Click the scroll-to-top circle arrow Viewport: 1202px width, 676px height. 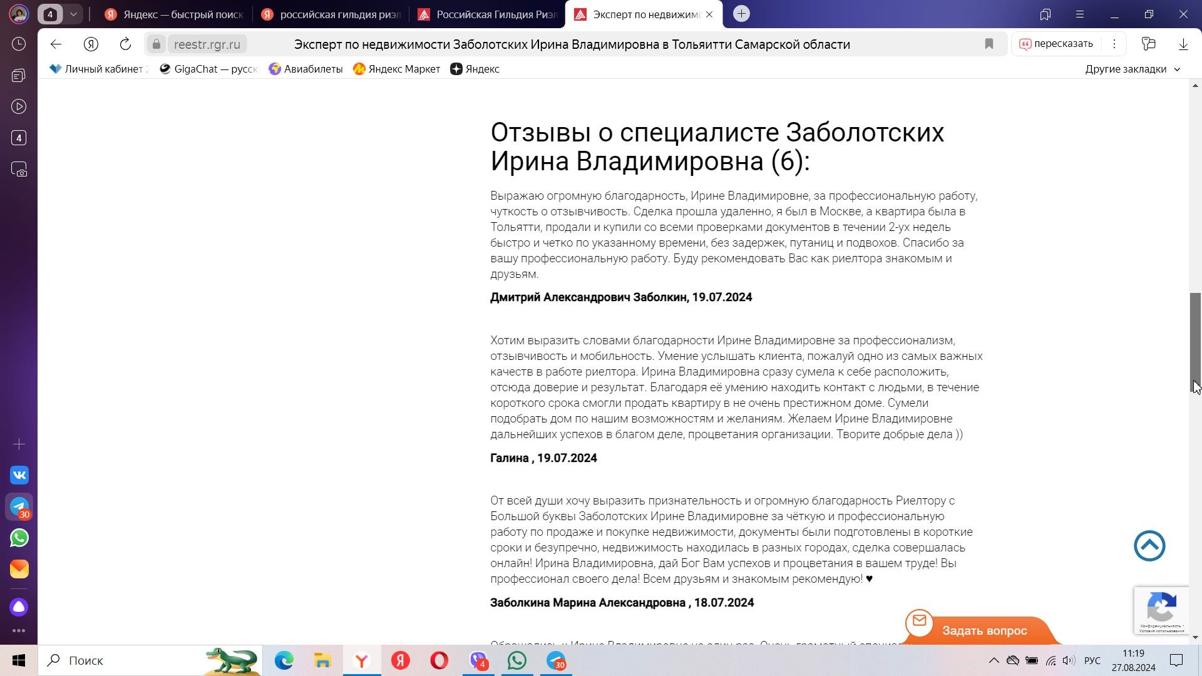click(1149, 546)
